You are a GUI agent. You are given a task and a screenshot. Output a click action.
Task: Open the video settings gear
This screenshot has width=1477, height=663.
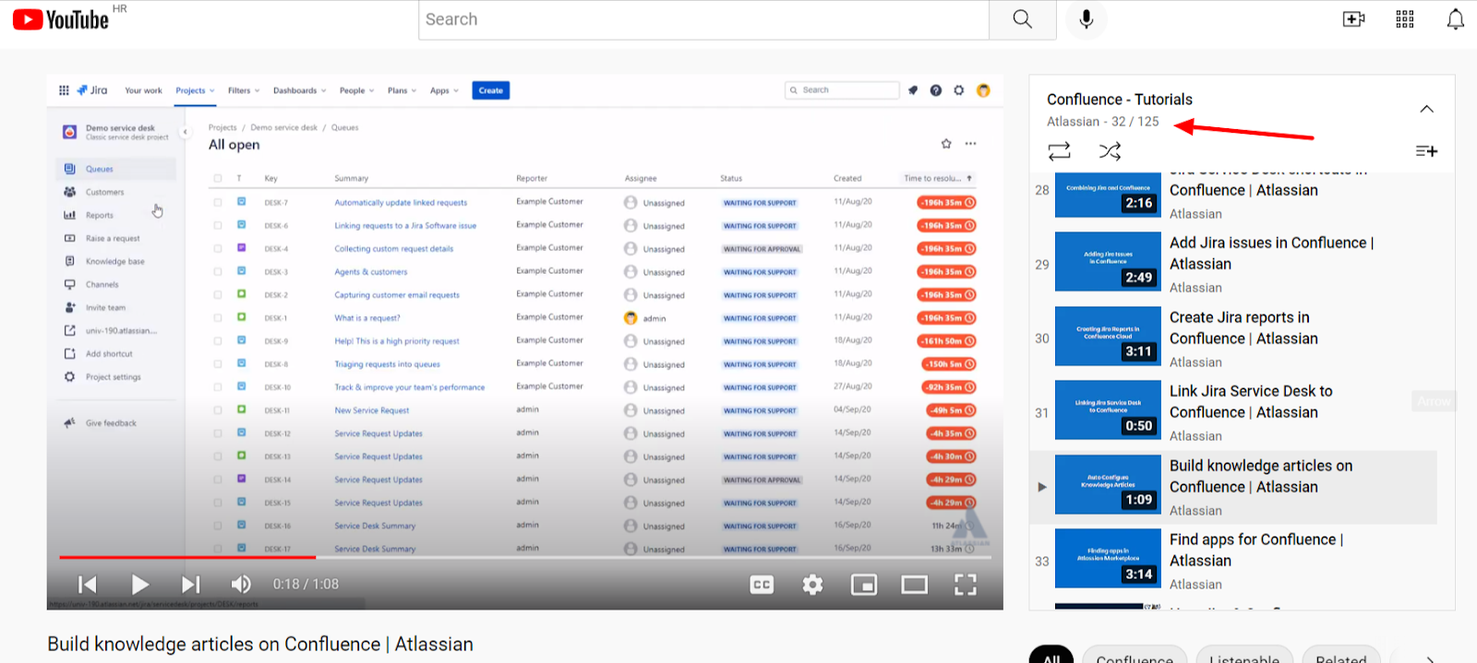[812, 585]
